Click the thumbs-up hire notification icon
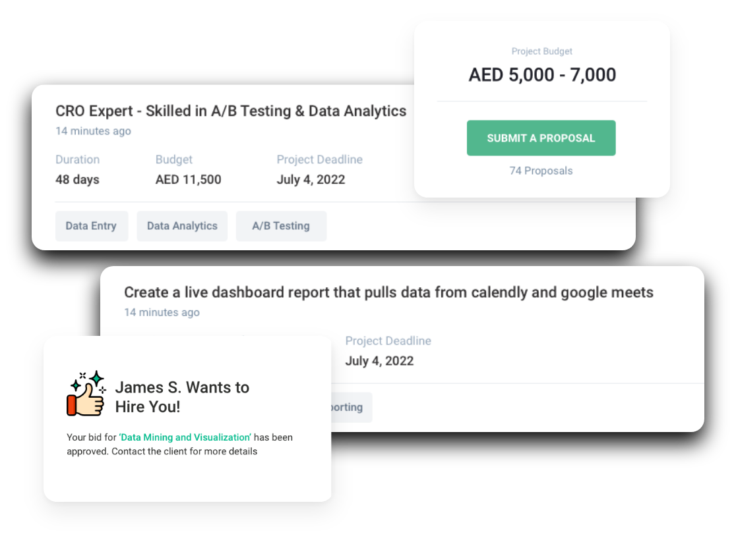 point(86,393)
